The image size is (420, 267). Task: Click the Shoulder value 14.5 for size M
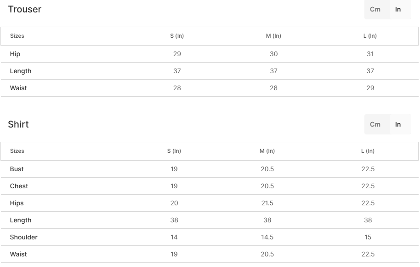267,237
